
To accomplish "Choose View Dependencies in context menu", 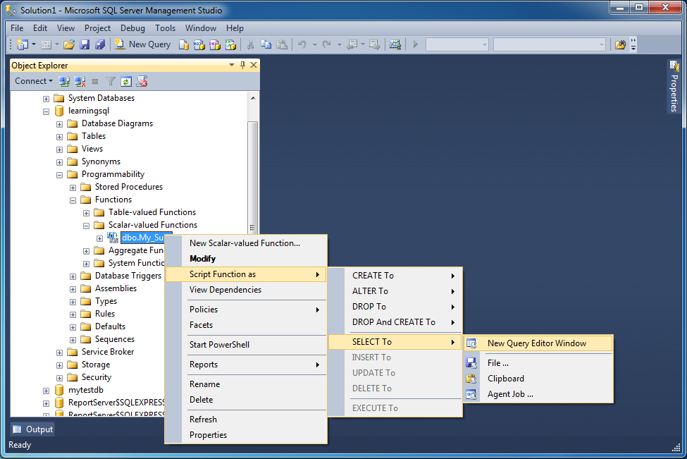I will pyautogui.click(x=246, y=290).
